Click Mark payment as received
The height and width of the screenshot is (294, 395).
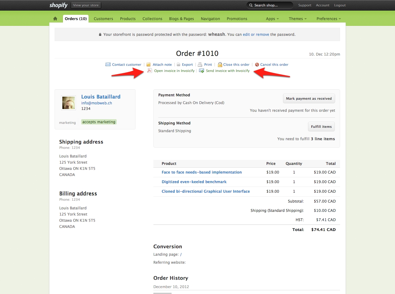(x=309, y=99)
